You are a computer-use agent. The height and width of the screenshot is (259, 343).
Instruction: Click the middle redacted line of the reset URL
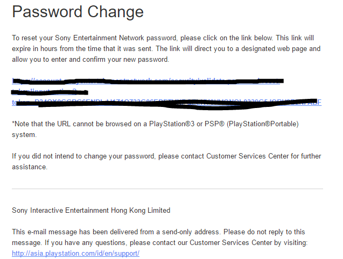tap(48, 92)
